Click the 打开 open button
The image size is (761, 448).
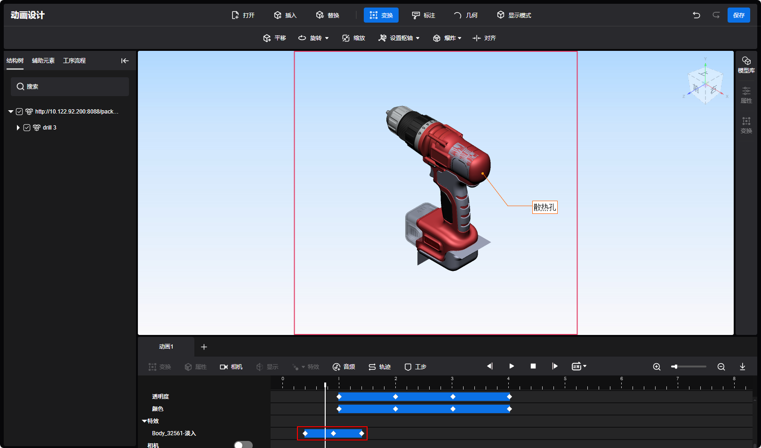[x=243, y=15]
